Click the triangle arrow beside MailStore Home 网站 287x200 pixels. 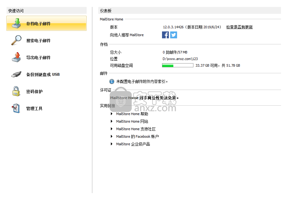pos(111,121)
